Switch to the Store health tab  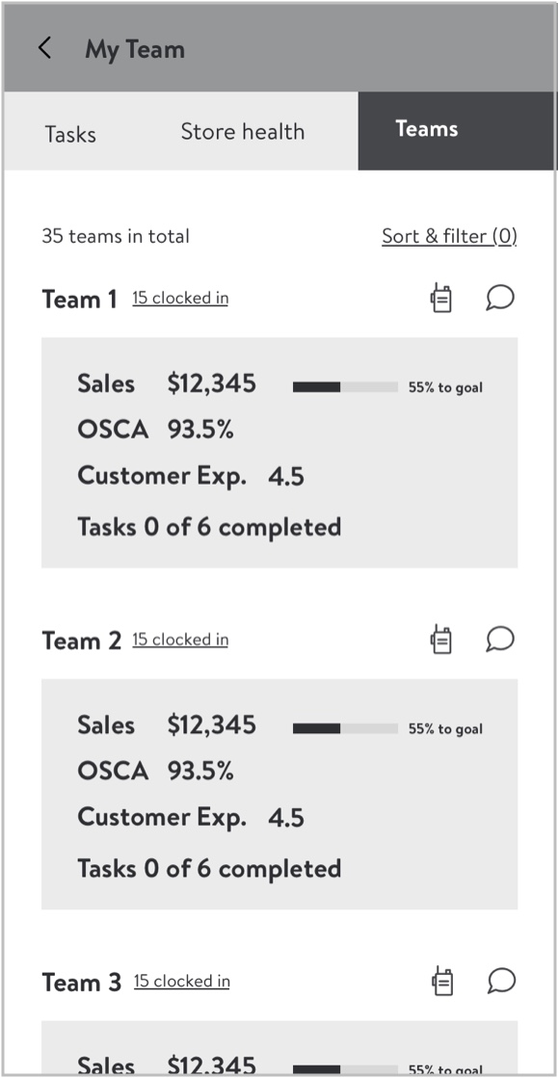(242, 131)
